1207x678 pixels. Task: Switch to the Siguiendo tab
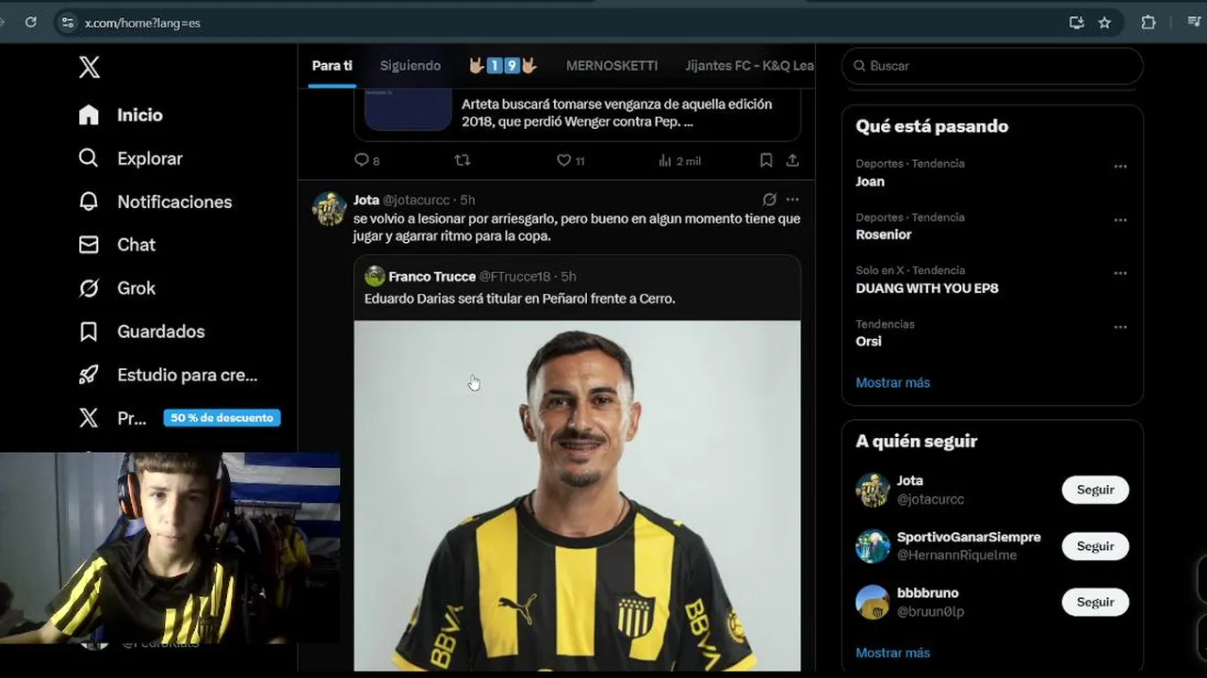coord(410,66)
